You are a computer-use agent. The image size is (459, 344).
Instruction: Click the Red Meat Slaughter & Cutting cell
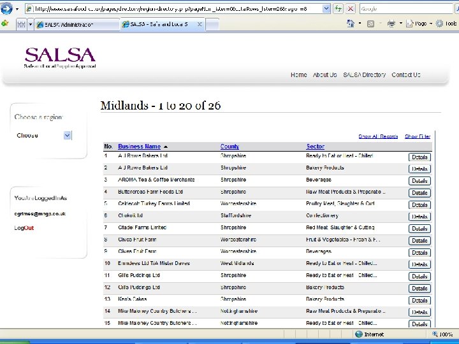tap(340, 227)
